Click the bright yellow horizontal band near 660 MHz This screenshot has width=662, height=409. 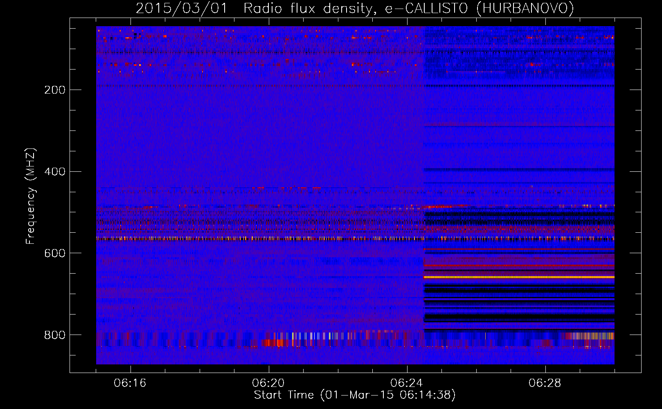tap(519, 277)
